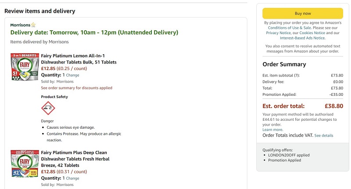Click the Est. order total amount £38.80
The width and height of the screenshot is (351, 189).
click(x=334, y=106)
